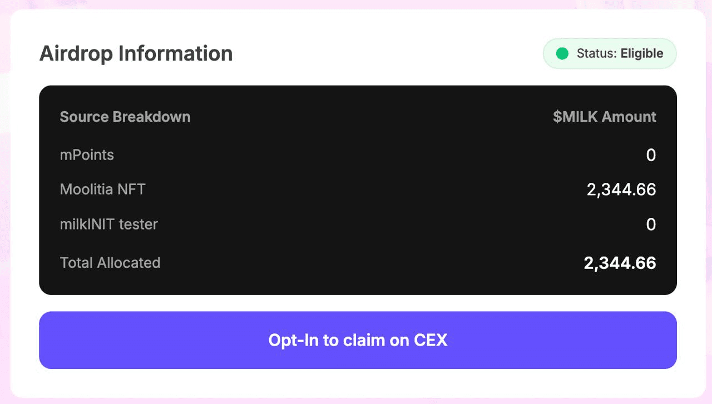Click the milkINIT tester zero value
Viewport: 712px width, 404px height.
click(651, 224)
